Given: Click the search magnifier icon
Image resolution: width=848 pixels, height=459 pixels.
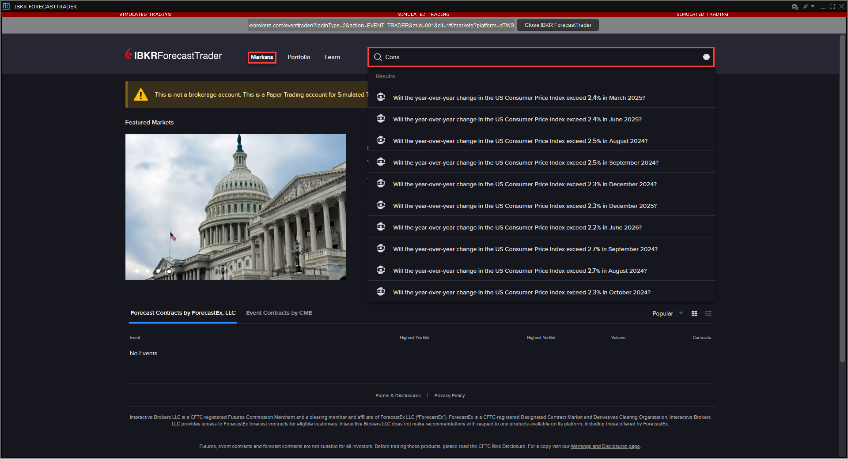Looking at the screenshot, I should pos(378,57).
